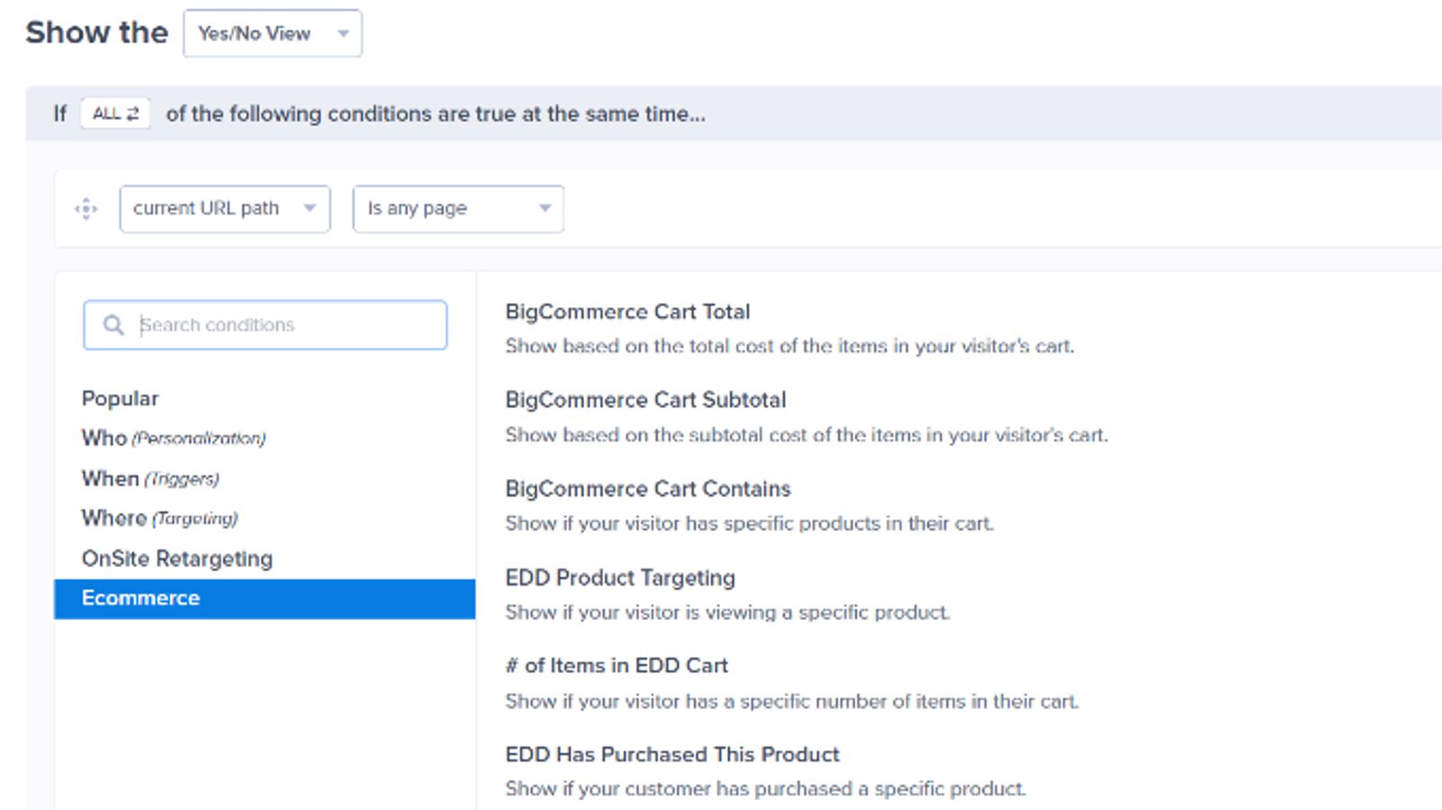Click text 'customer has purchased a specific product'

click(825, 789)
